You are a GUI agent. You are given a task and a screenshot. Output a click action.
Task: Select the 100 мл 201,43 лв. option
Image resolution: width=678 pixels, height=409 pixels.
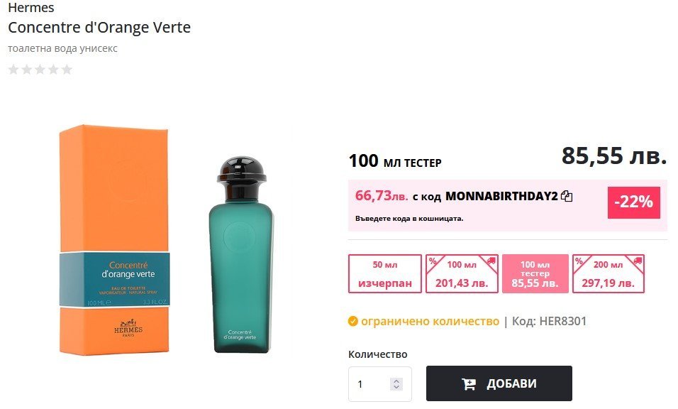(462, 274)
